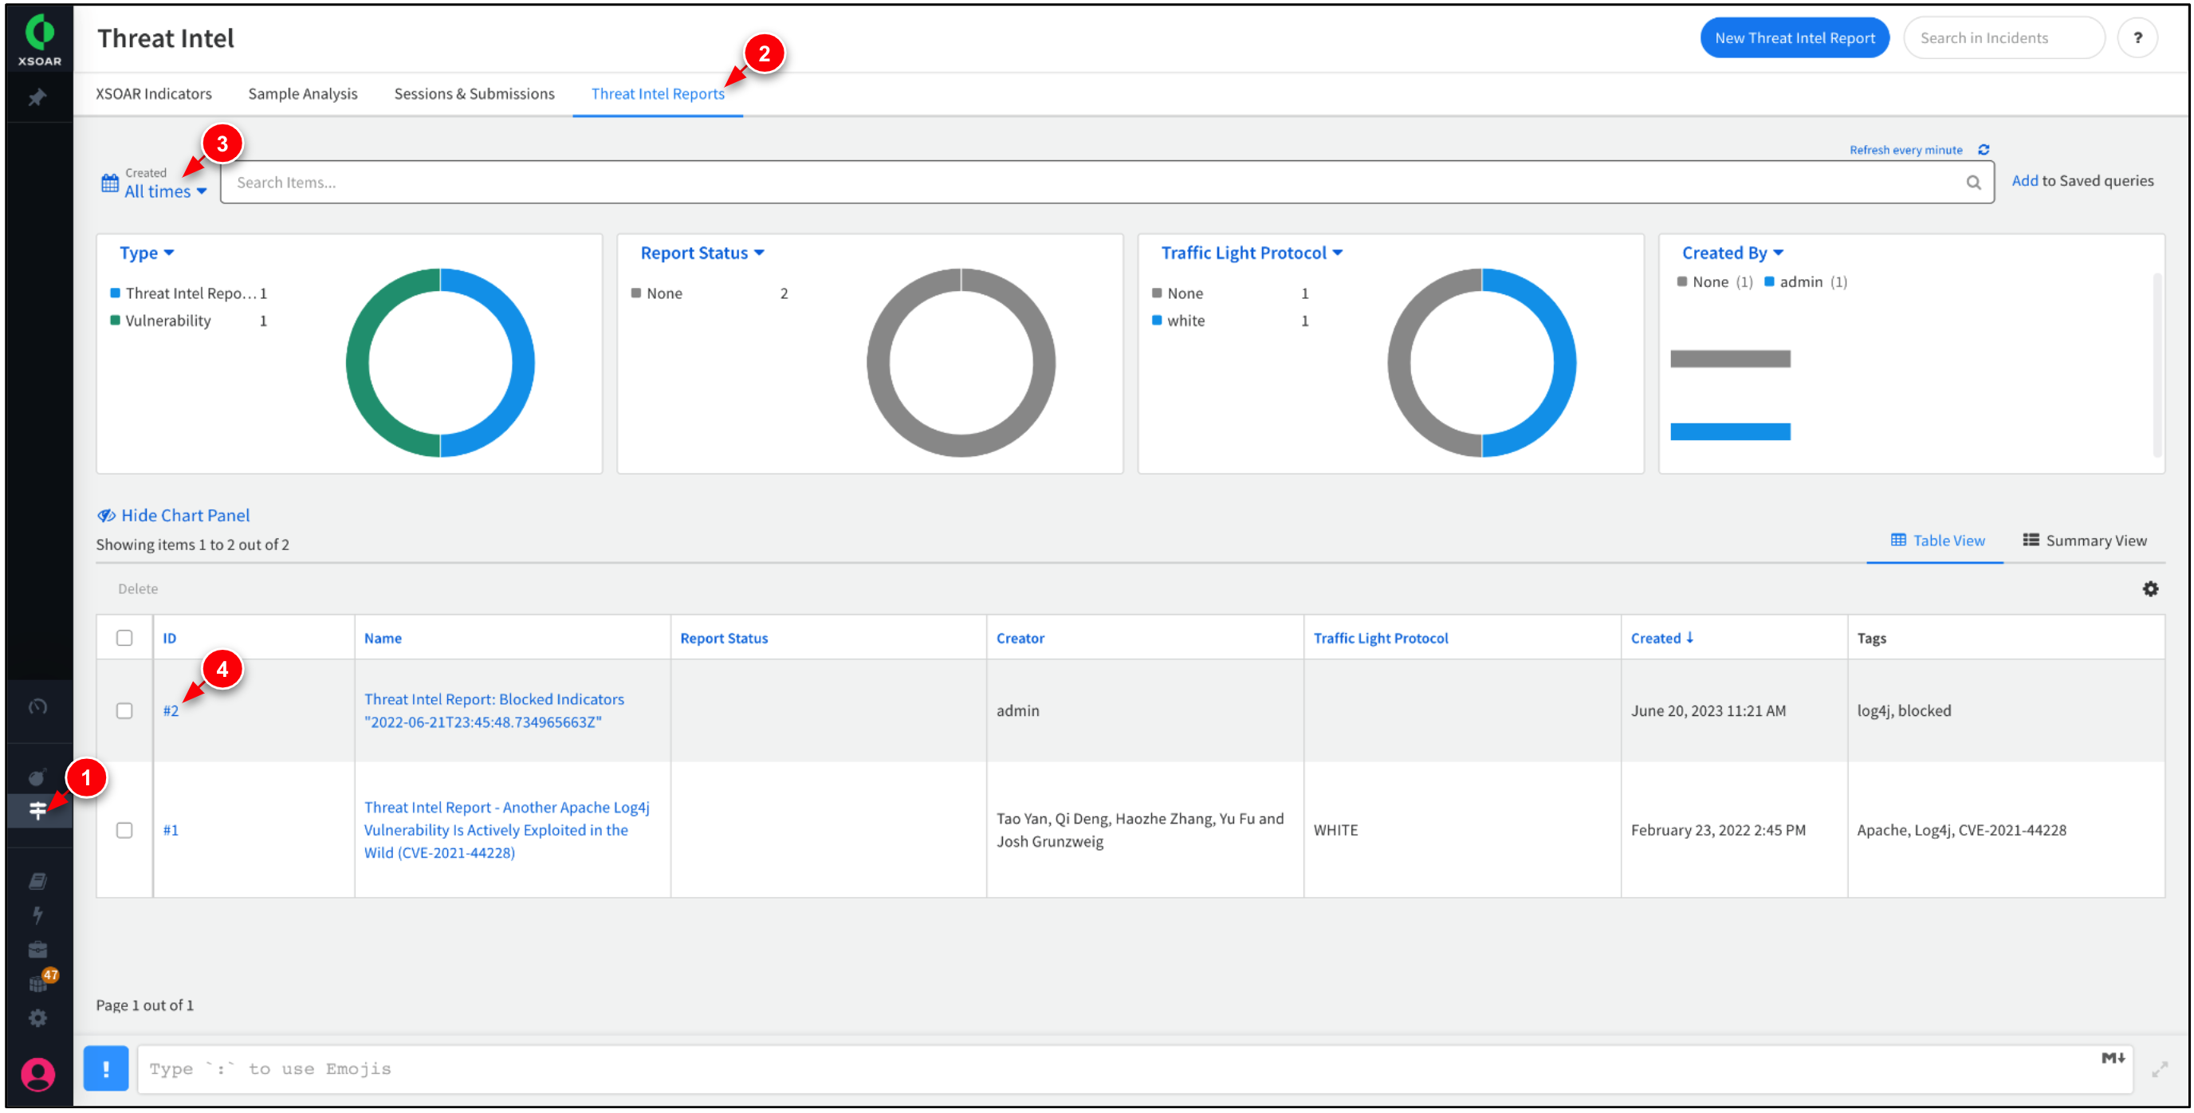Viewport: 2194px width, 1113px height.
Task: Sort by ID column header
Action: (170, 639)
